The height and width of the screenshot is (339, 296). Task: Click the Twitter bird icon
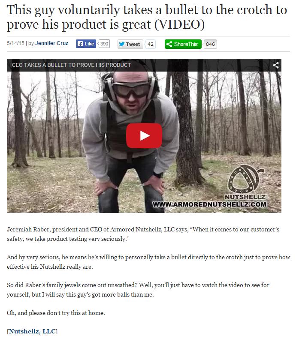[122, 44]
